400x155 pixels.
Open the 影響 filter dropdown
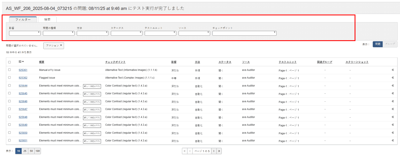point(25,33)
